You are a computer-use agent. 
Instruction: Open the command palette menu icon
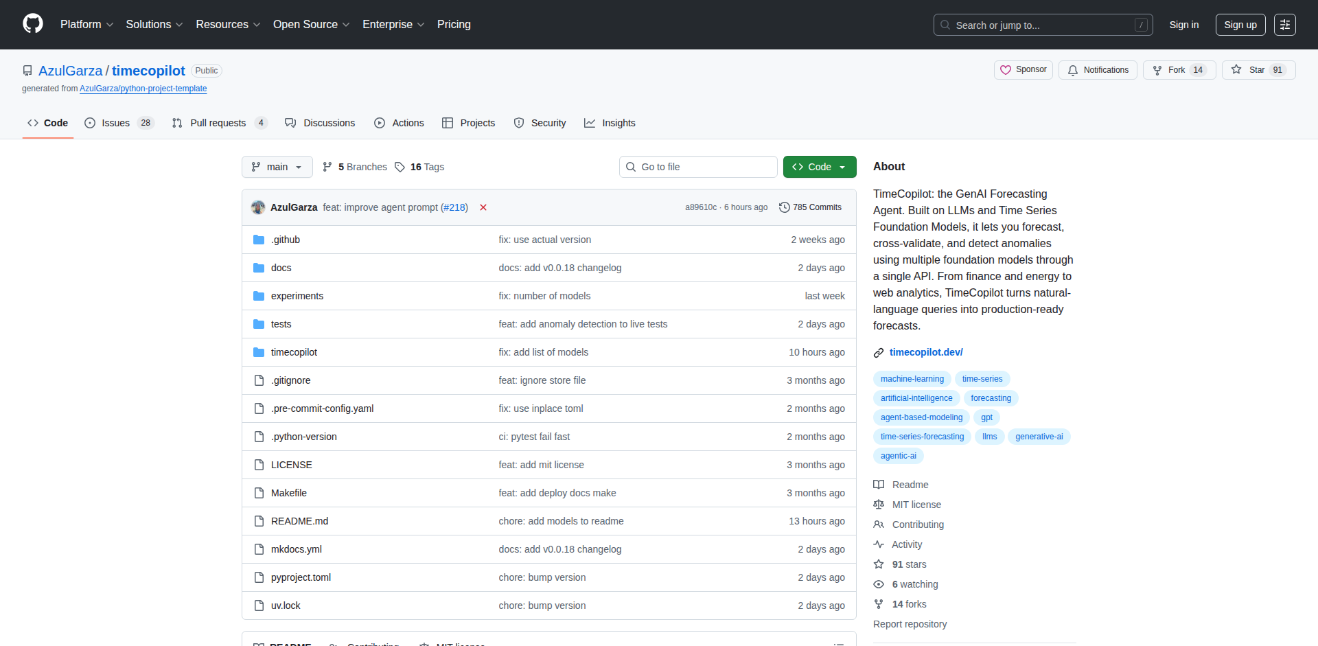(x=1284, y=25)
